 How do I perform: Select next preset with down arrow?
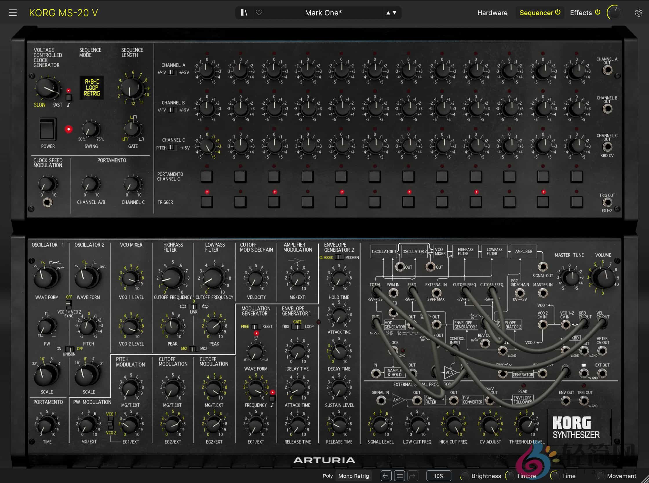[x=395, y=13]
